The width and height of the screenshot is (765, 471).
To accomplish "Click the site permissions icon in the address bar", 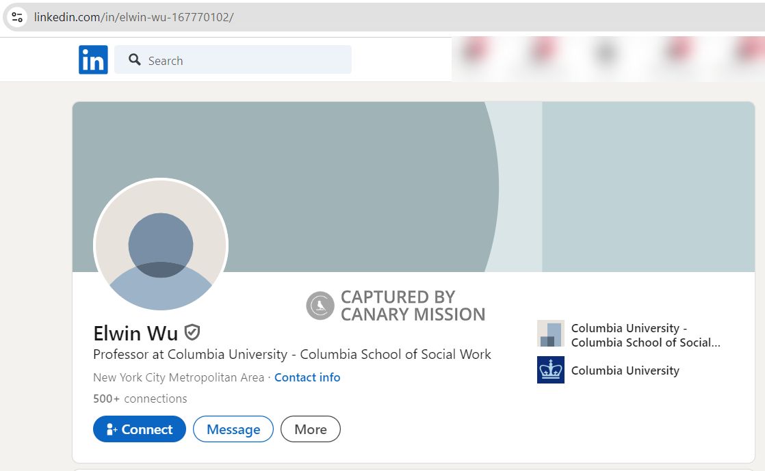I will coord(16,17).
